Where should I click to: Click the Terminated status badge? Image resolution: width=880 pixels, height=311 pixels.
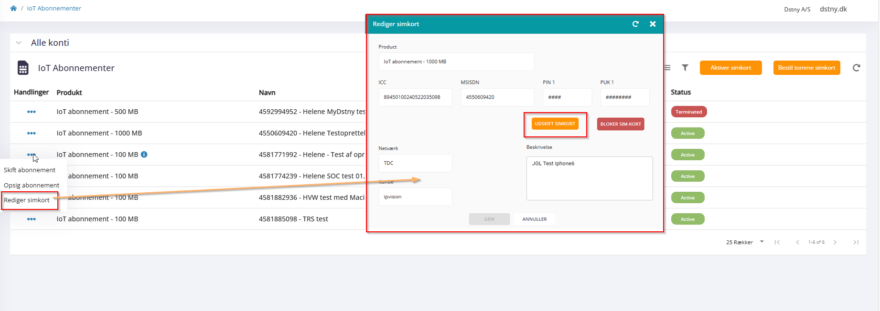(688, 112)
